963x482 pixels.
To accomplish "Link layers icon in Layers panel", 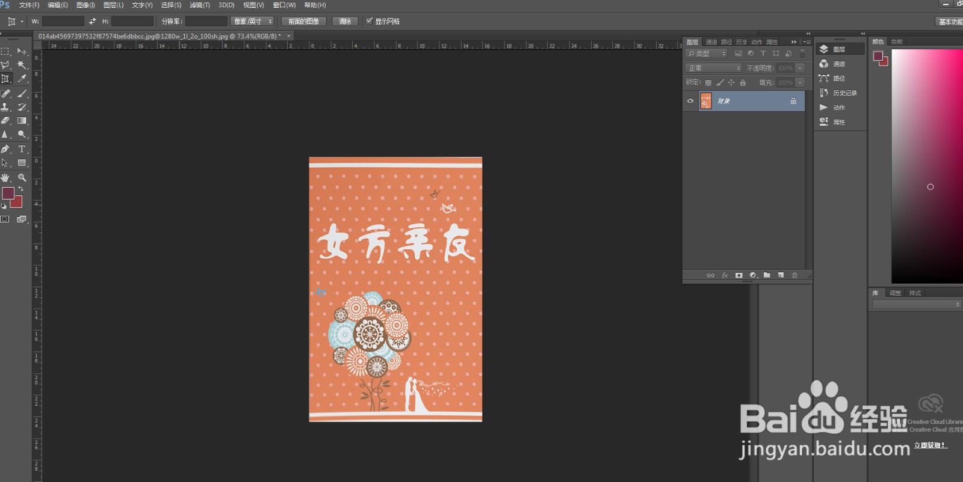I will point(710,275).
